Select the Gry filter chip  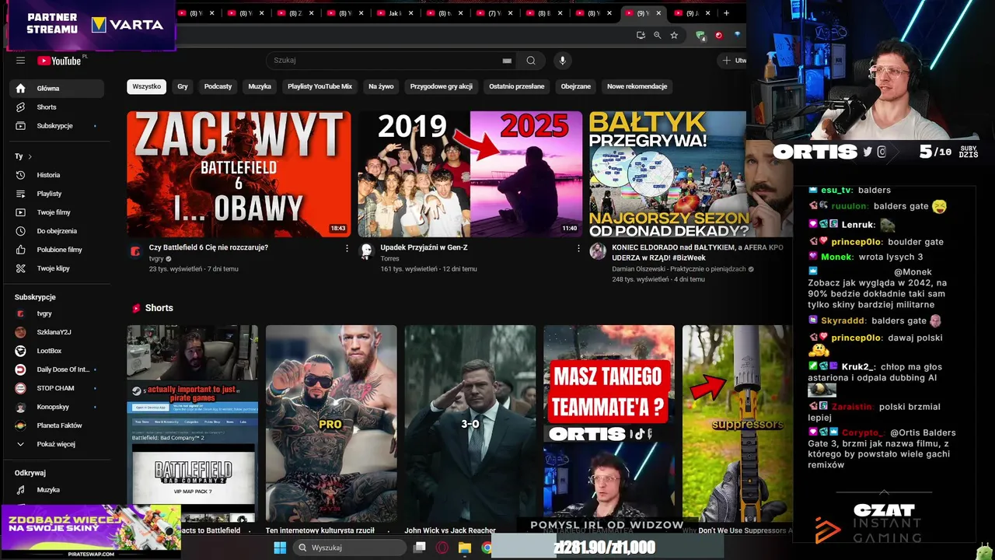tap(183, 86)
